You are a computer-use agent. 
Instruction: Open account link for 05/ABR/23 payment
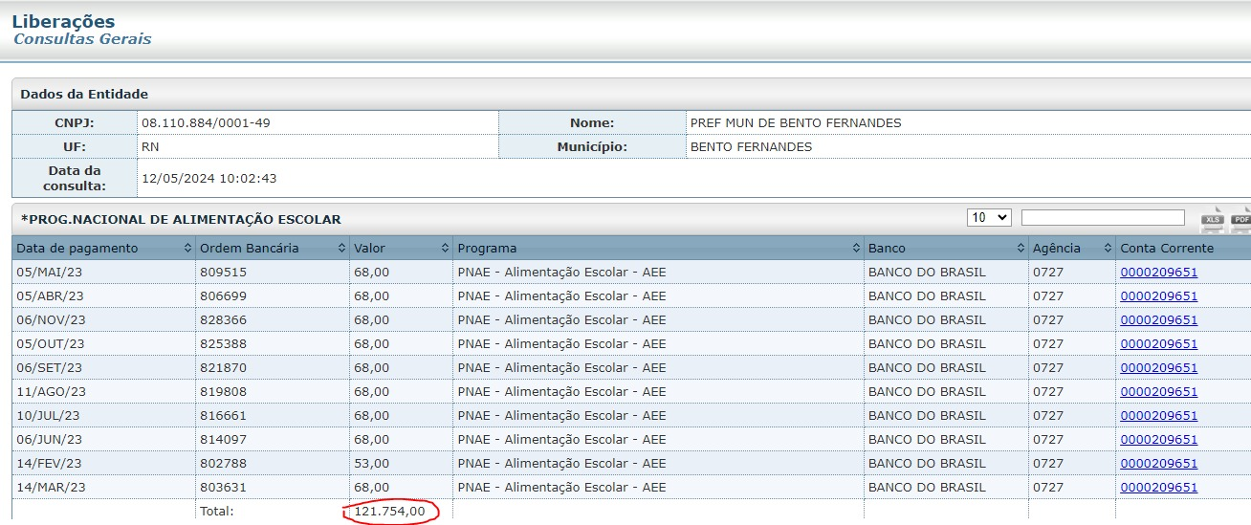pos(1158,296)
